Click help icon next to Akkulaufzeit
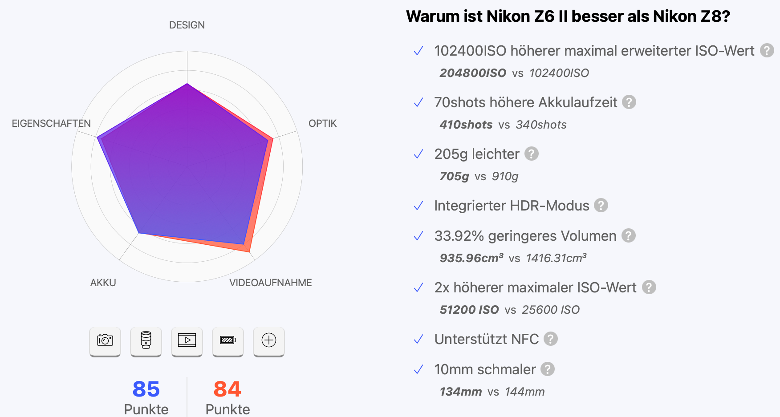Screen dimensions: 780x417 629,102
